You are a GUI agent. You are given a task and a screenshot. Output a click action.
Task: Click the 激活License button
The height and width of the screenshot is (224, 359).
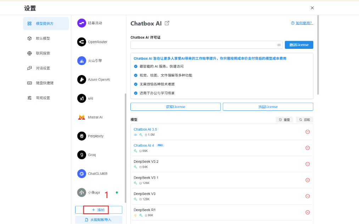(299, 45)
